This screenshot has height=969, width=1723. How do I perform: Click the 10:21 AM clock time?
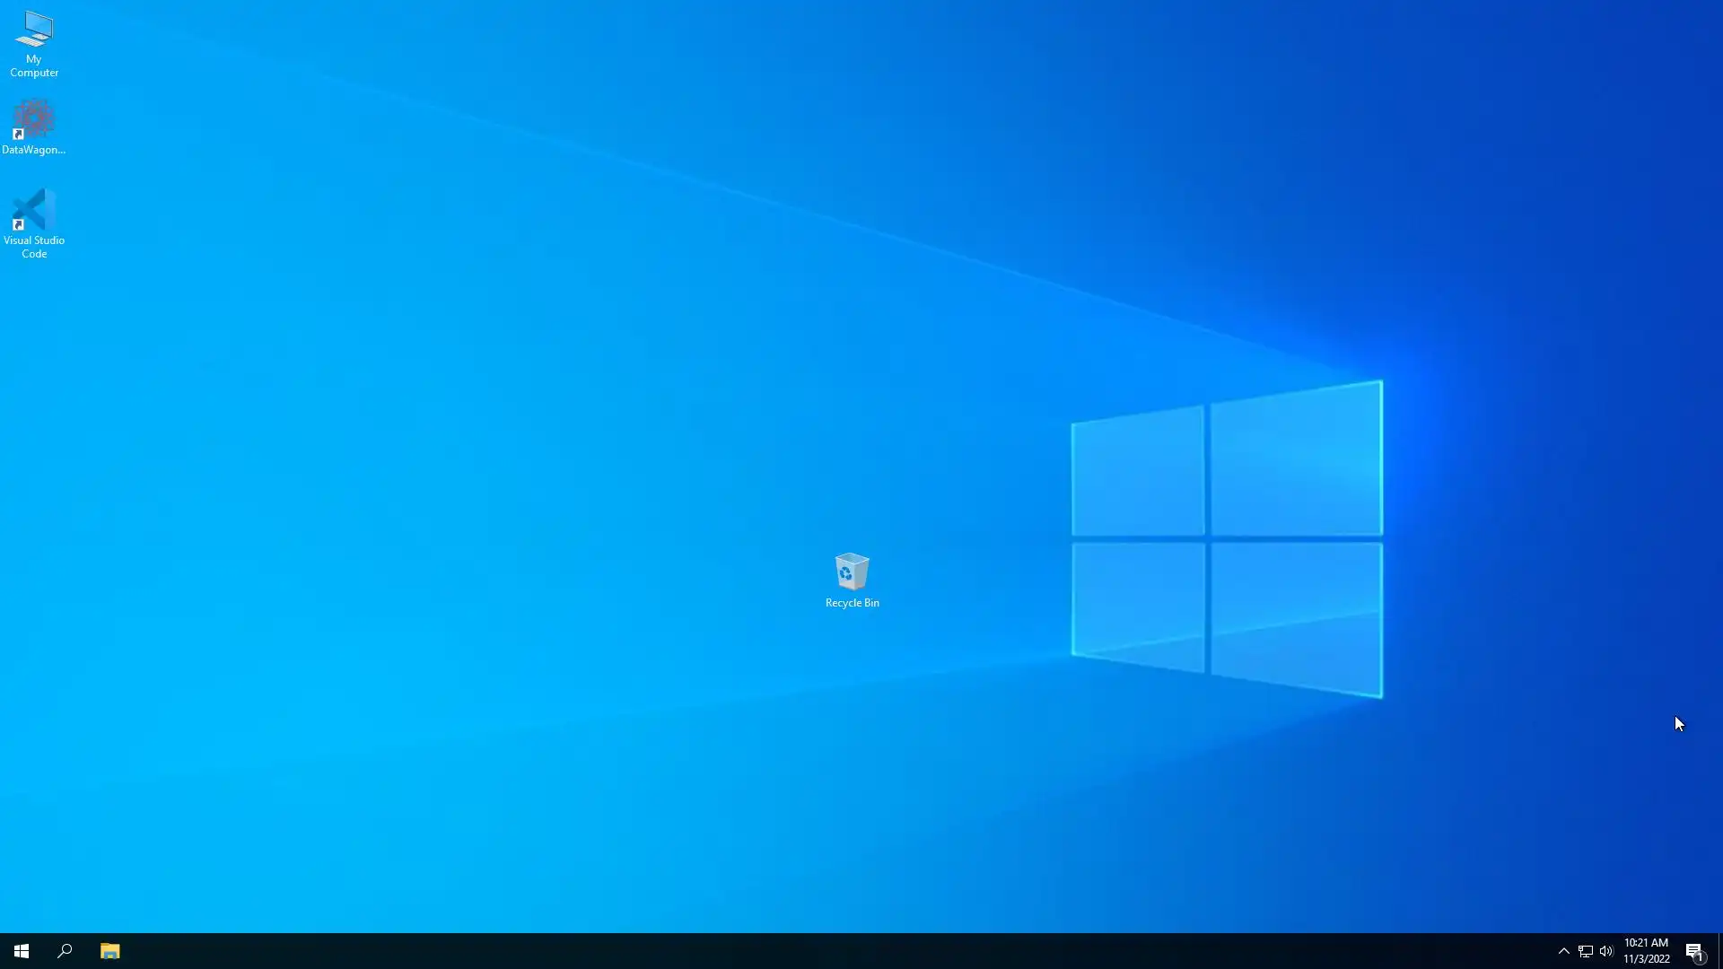1646,943
